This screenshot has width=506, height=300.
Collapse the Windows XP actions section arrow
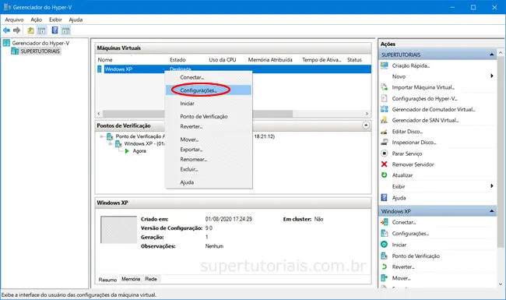tap(491, 211)
